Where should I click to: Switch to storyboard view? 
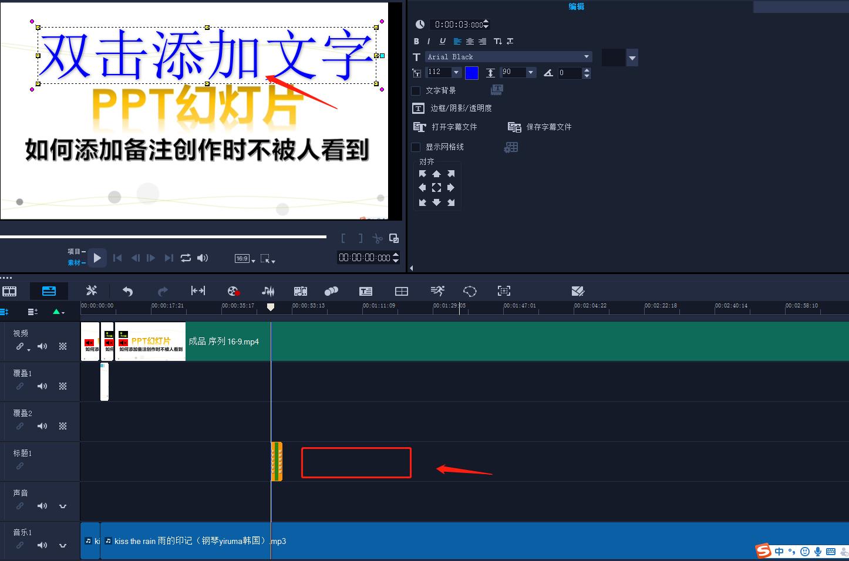pos(9,290)
